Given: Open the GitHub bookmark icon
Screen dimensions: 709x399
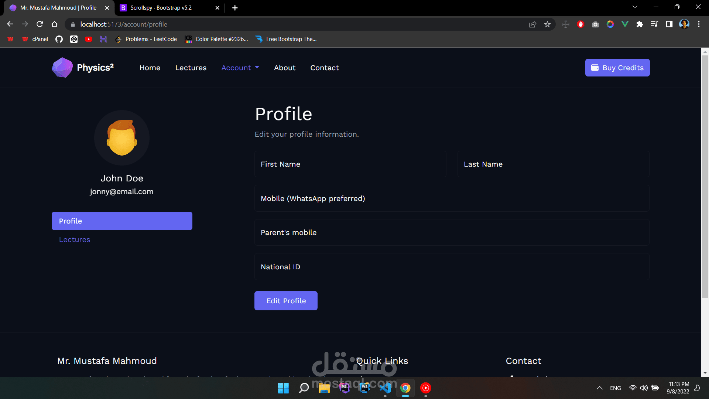Looking at the screenshot, I should (59, 39).
